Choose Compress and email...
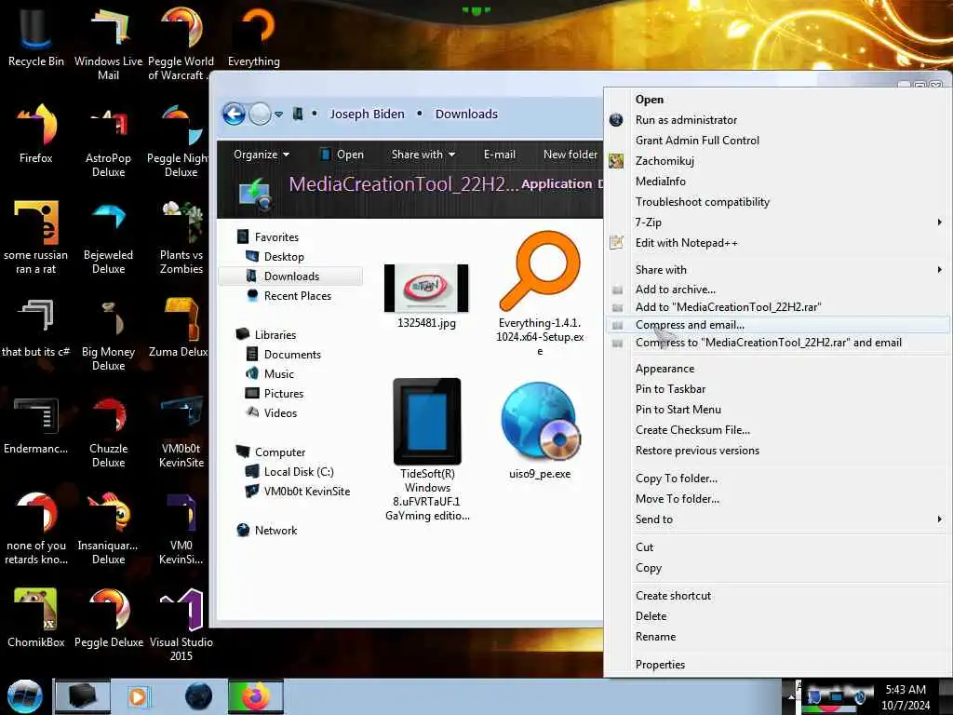The image size is (953, 715). (x=777, y=325)
